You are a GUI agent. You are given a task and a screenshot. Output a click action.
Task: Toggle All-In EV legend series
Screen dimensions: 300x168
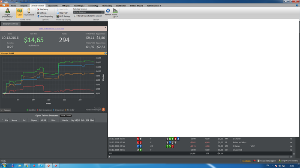pyautogui.click(x=70, y=110)
